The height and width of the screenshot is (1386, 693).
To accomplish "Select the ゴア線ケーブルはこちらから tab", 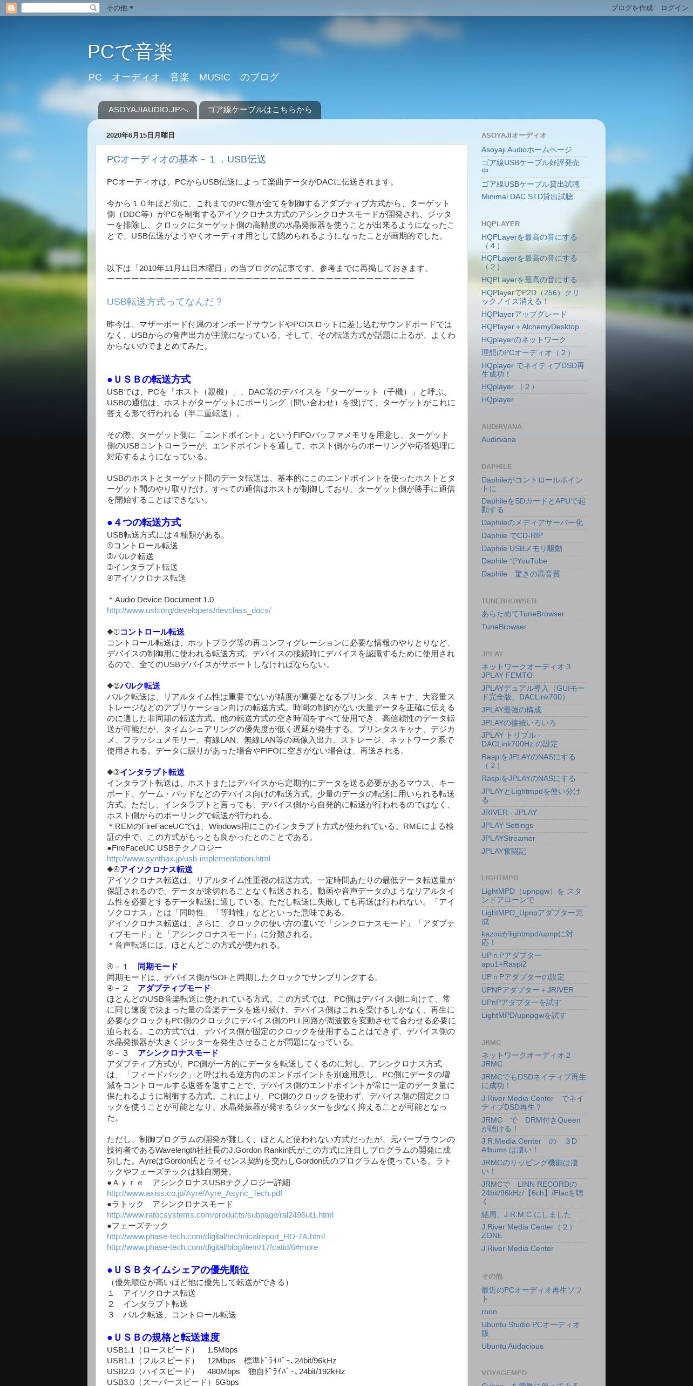I will tap(260, 110).
